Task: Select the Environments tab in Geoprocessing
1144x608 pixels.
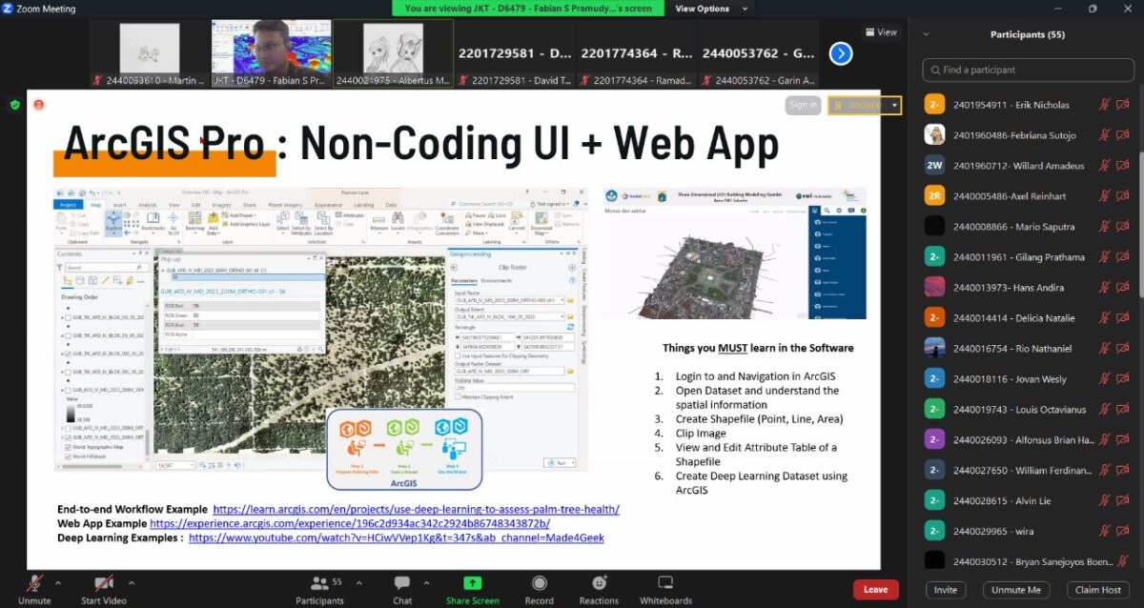Action: (x=497, y=281)
